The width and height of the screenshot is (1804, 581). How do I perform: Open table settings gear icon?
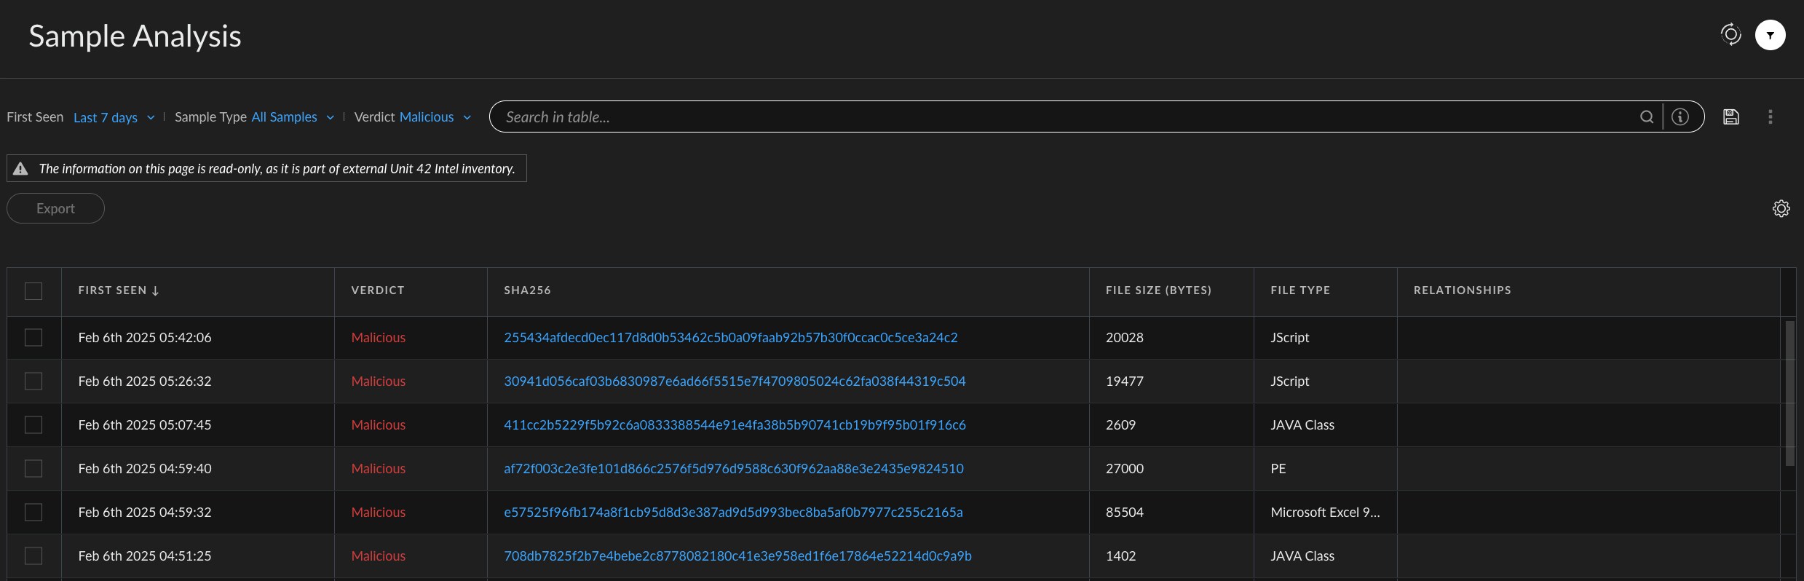tap(1781, 209)
